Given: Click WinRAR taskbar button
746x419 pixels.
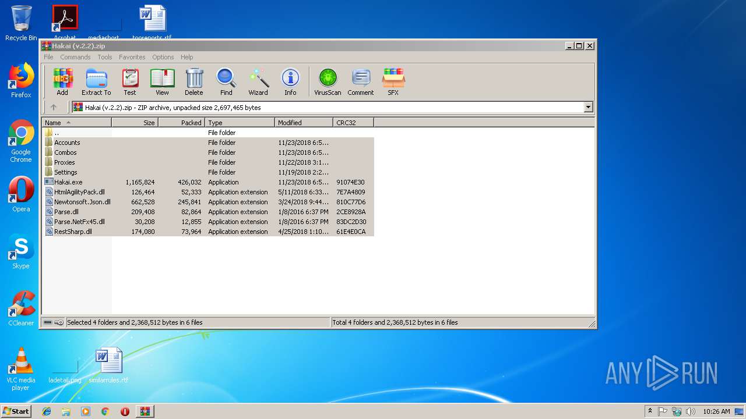Looking at the screenshot, I should click(145, 411).
